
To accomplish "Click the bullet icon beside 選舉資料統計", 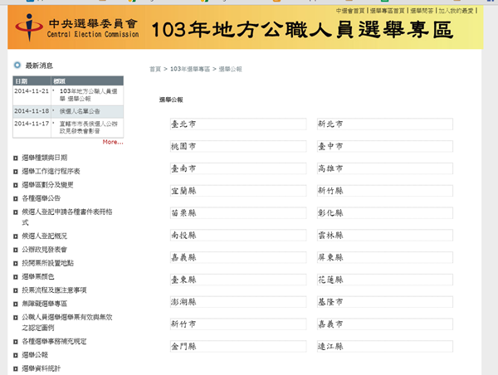I will tap(16, 368).
